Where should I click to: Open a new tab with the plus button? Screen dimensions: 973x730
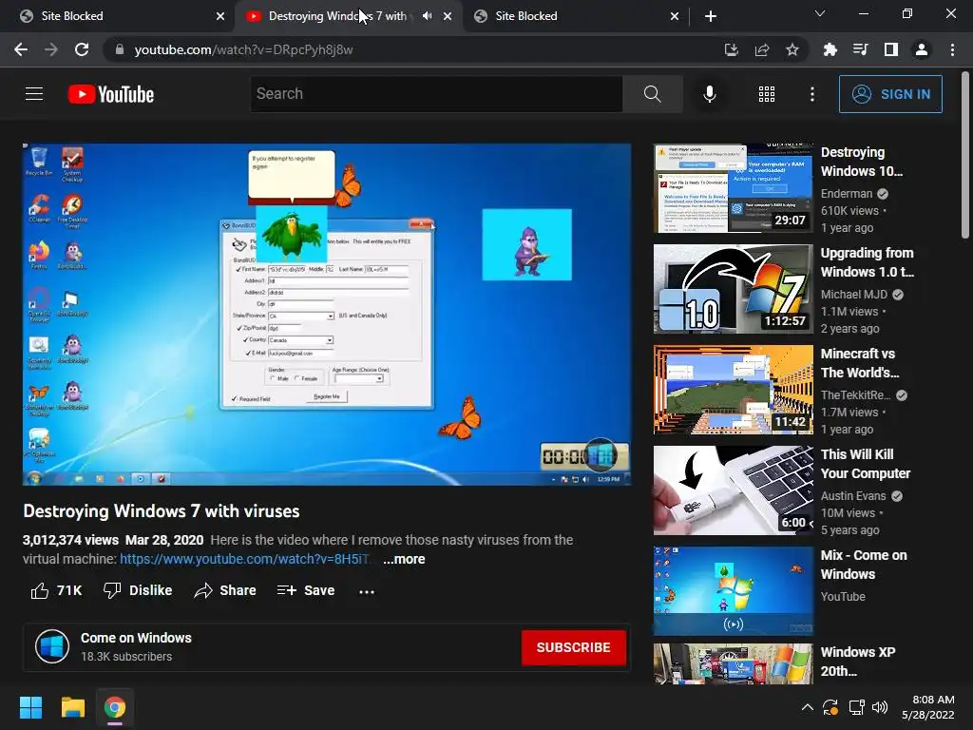pos(711,16)
